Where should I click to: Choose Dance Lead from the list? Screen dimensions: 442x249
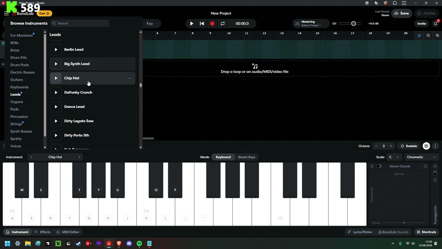pos(93,107)
